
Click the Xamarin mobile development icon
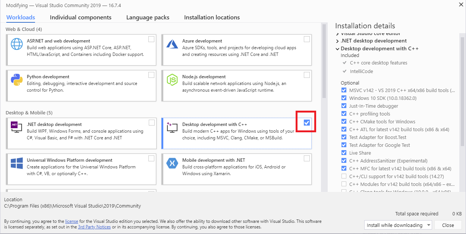pos(172,164)
